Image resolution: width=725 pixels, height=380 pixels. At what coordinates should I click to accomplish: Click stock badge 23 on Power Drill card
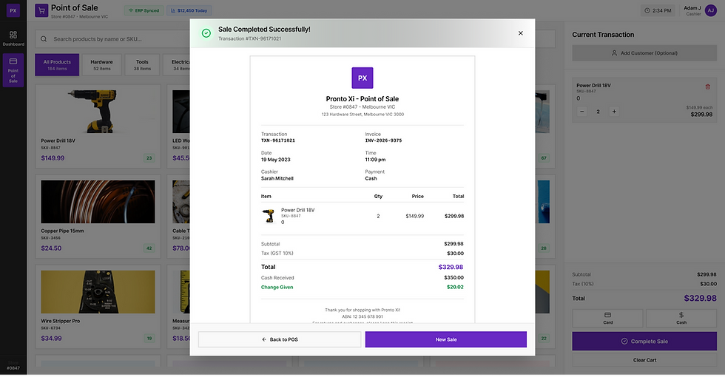149,158
